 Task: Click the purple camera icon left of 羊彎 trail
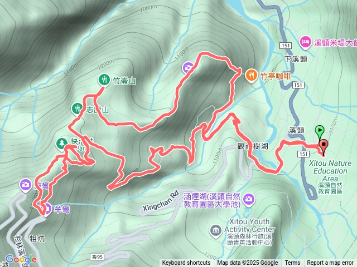[26, 184]
